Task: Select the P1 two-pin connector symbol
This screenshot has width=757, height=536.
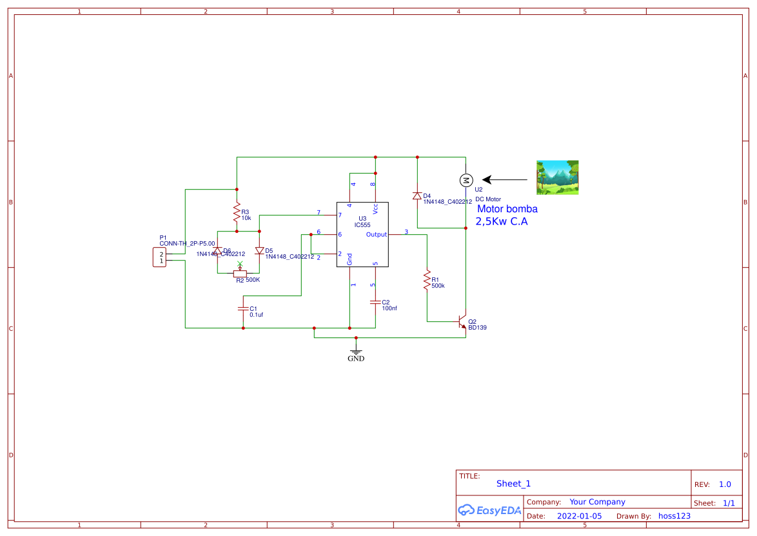Action: (160, 257)
